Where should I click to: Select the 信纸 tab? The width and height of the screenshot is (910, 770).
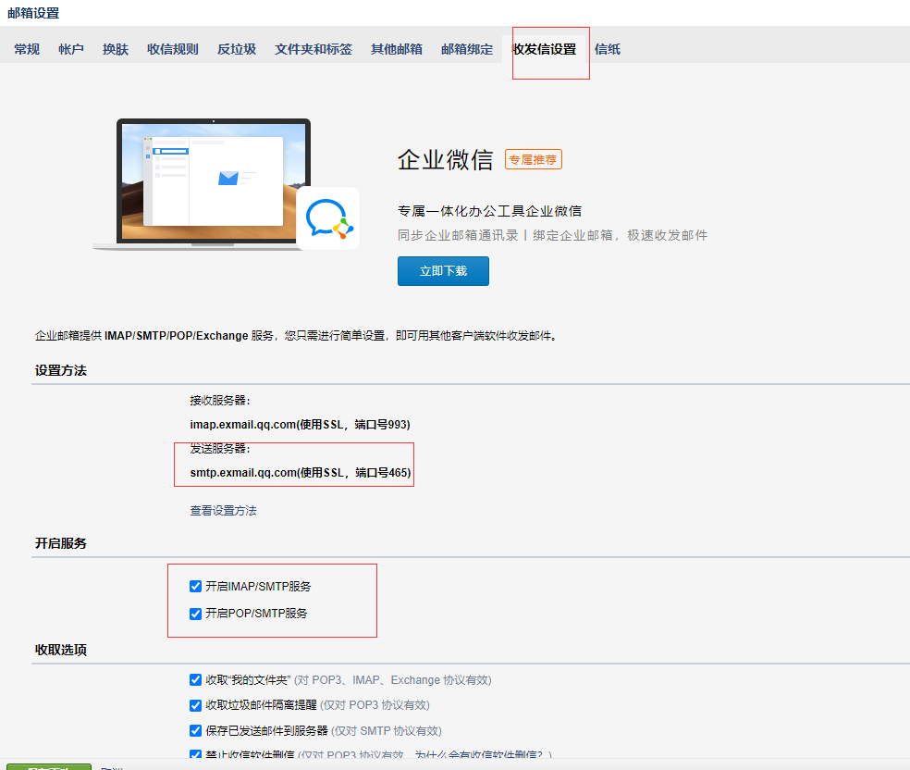[x=607, y=49]
